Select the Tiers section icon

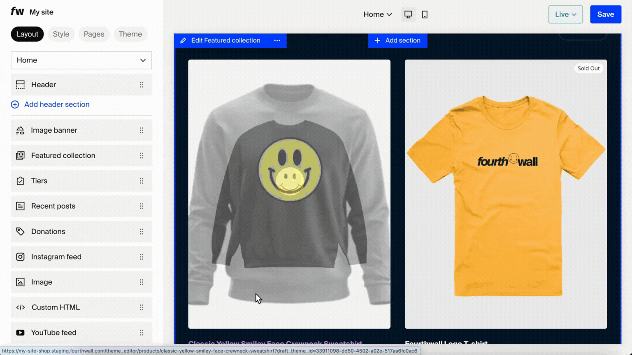point(20,181)
